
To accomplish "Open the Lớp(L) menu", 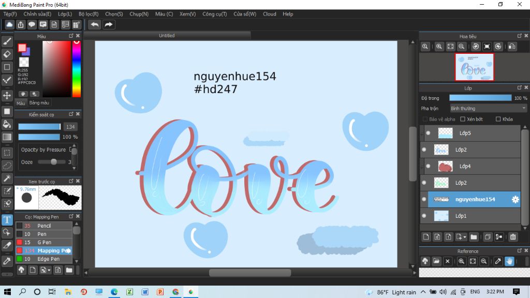I will click(65, 14).
